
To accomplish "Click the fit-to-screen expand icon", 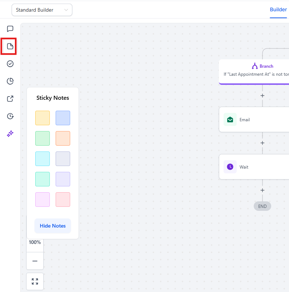I will click(35, 281).
